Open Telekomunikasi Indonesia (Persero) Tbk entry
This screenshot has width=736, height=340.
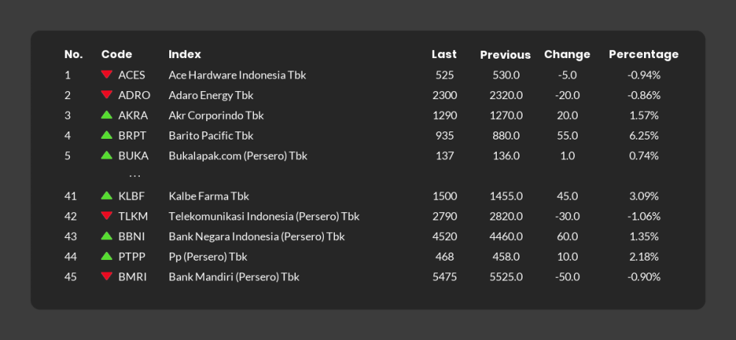point(263,217)
